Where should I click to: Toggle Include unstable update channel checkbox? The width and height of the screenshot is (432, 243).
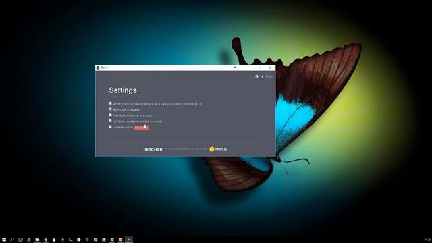click(x=110, y=121)
